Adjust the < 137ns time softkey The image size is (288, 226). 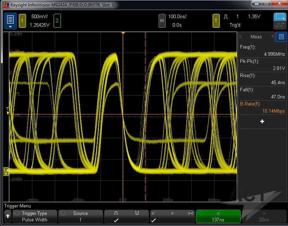[218, 216]
